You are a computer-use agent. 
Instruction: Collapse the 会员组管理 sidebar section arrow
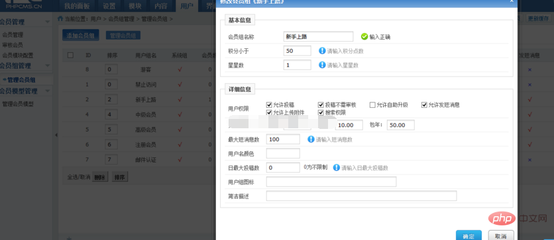(47, 66)
